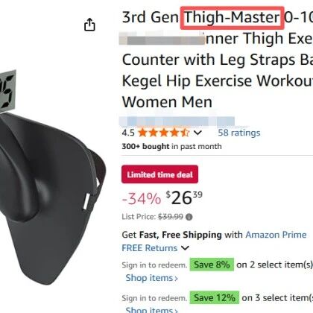Click the List Price info icon
The width and height of the screenshot is (313, 313).
[189, 217]
